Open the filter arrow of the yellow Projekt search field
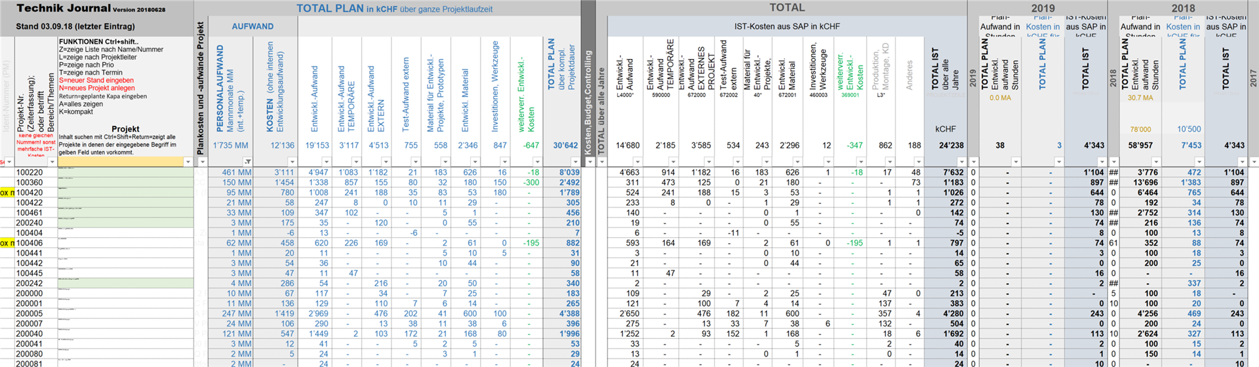 188,161
